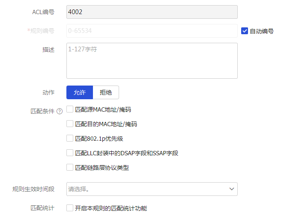Click the 匹配条件 label text

point(42,111)
